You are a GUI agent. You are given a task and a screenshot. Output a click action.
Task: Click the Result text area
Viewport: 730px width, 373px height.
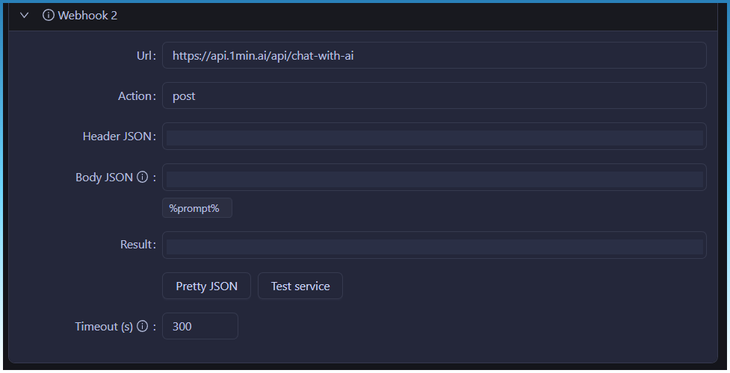click(x=433, y=245)
